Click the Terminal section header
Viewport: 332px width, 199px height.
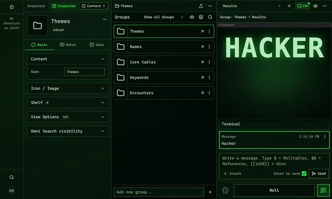pos(274,124)
